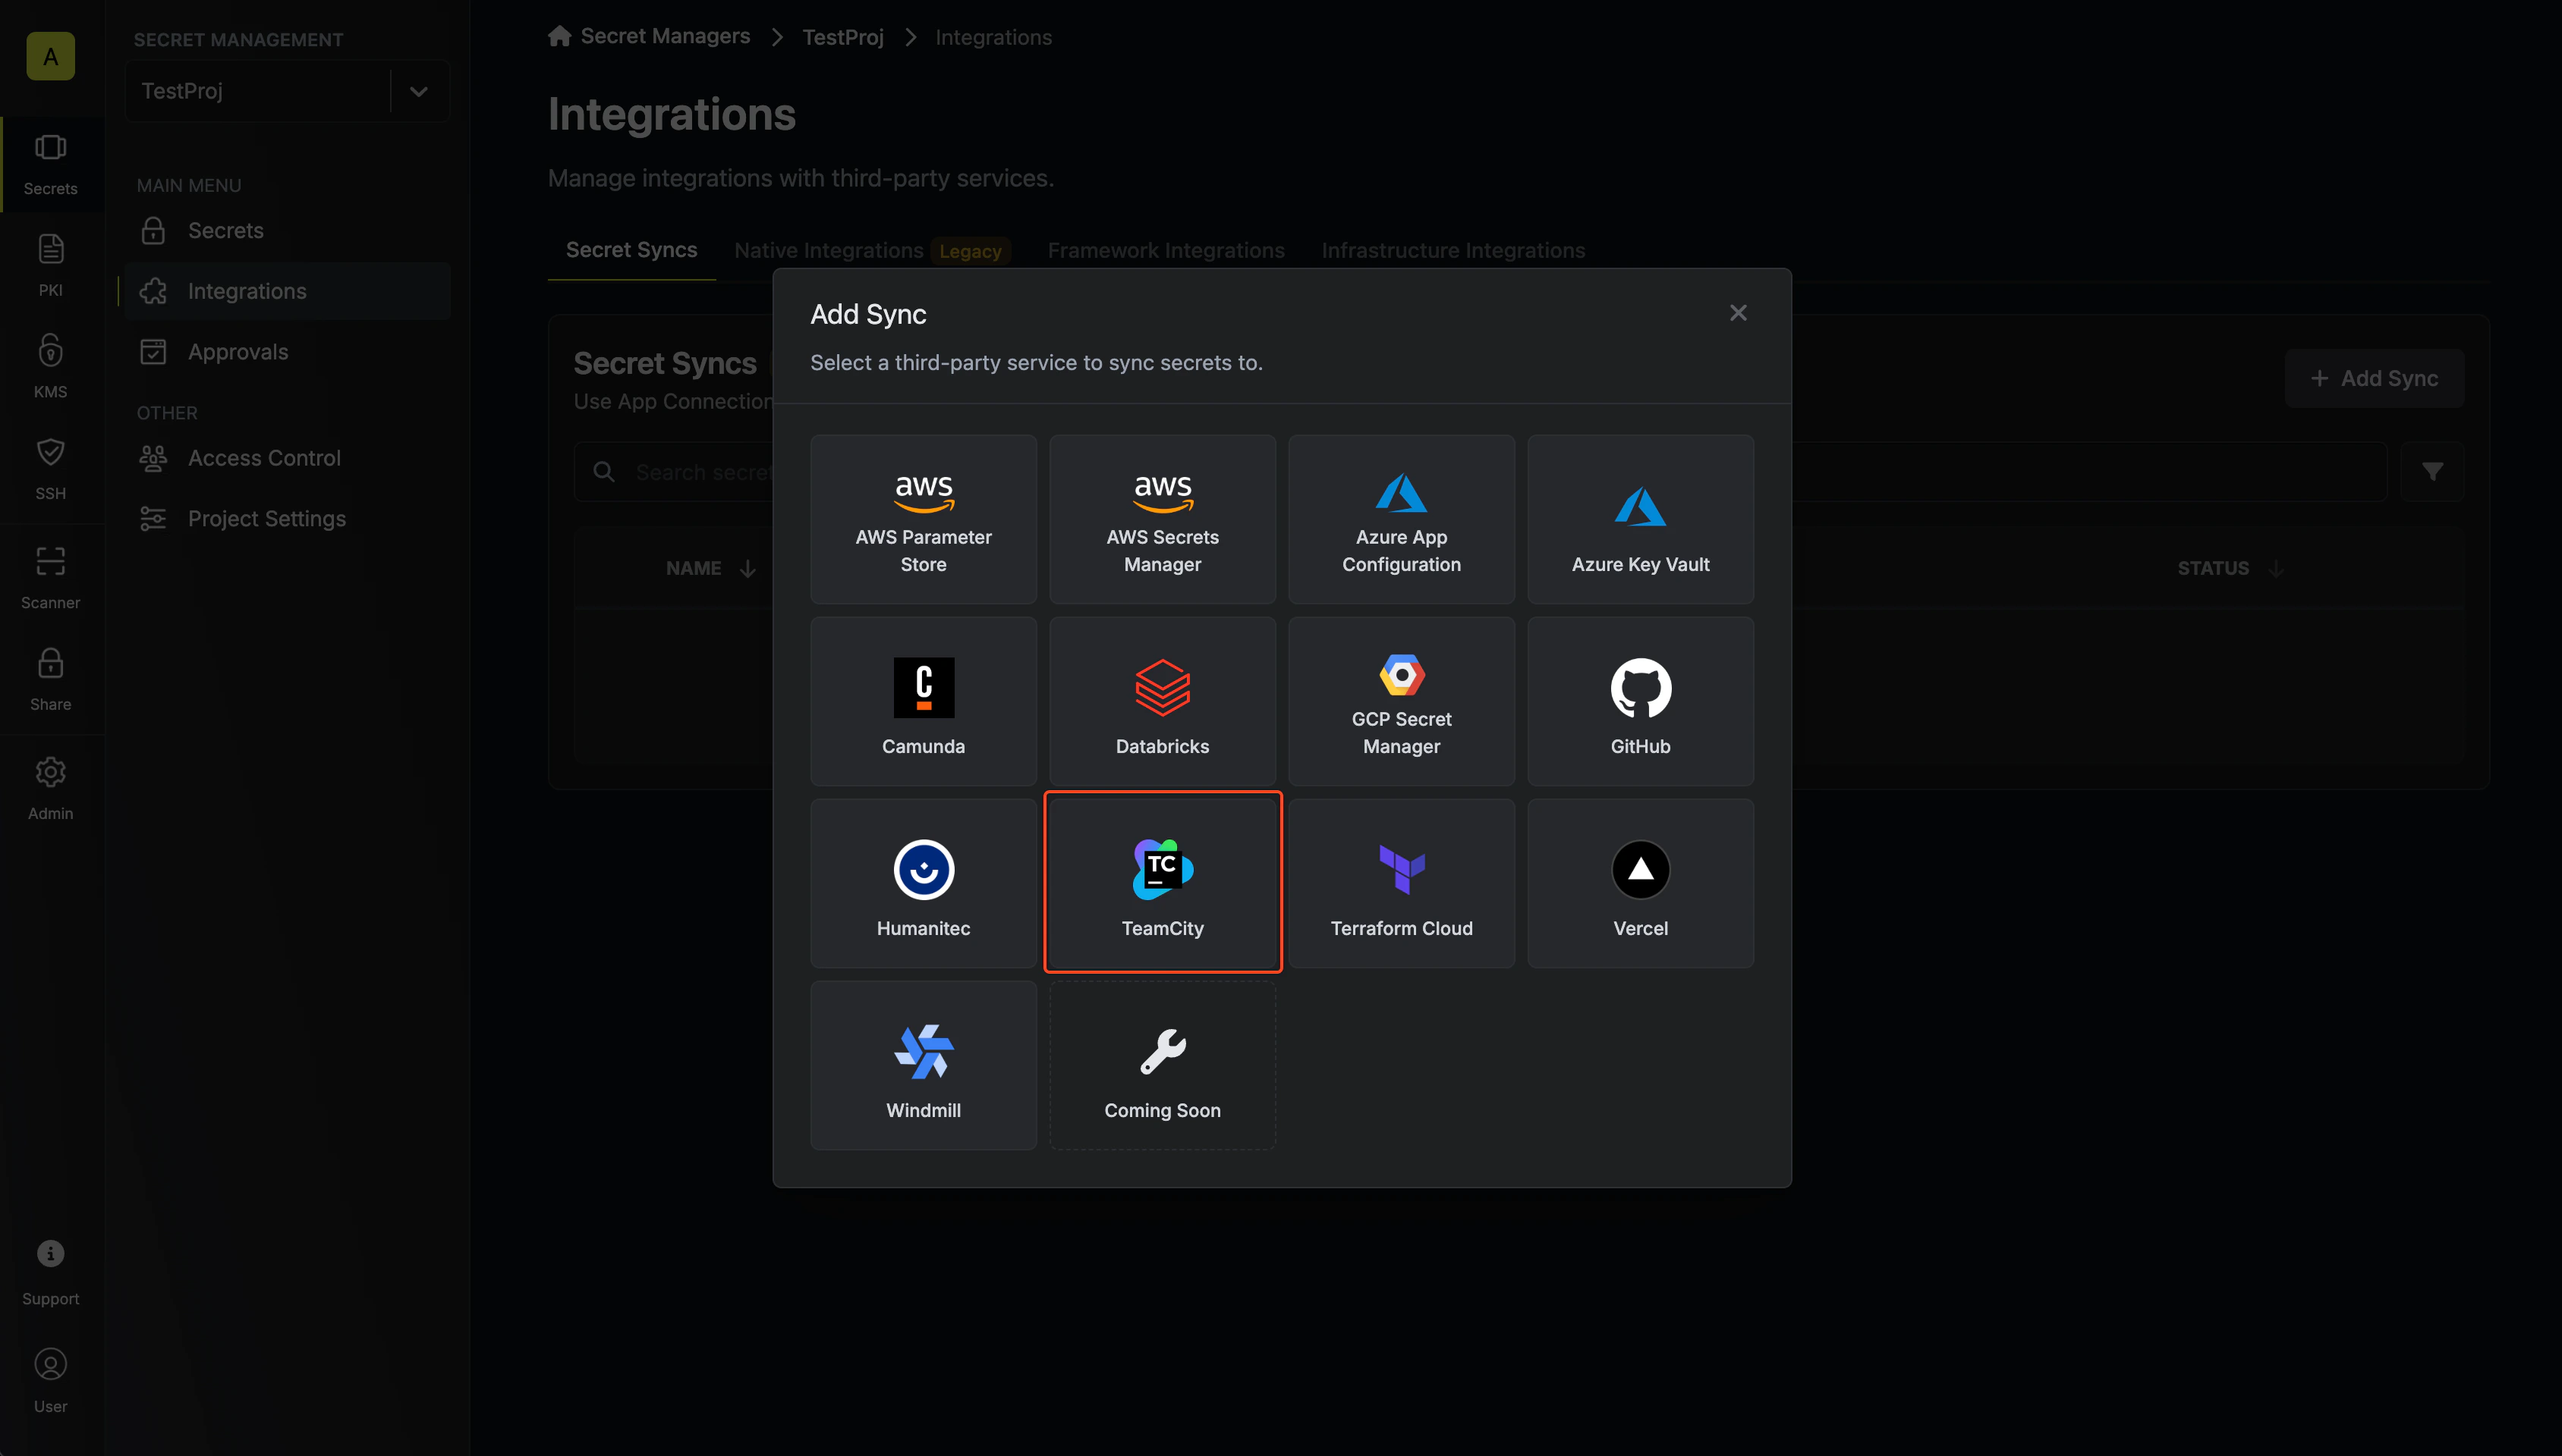Switch to the Framework Integrations tab
The image size is (2562, 1456).
pos(1166,250)
